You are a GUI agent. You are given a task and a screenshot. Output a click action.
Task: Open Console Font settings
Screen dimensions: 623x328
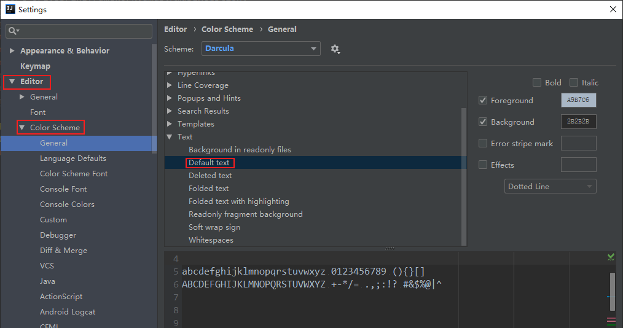[63, 189]
